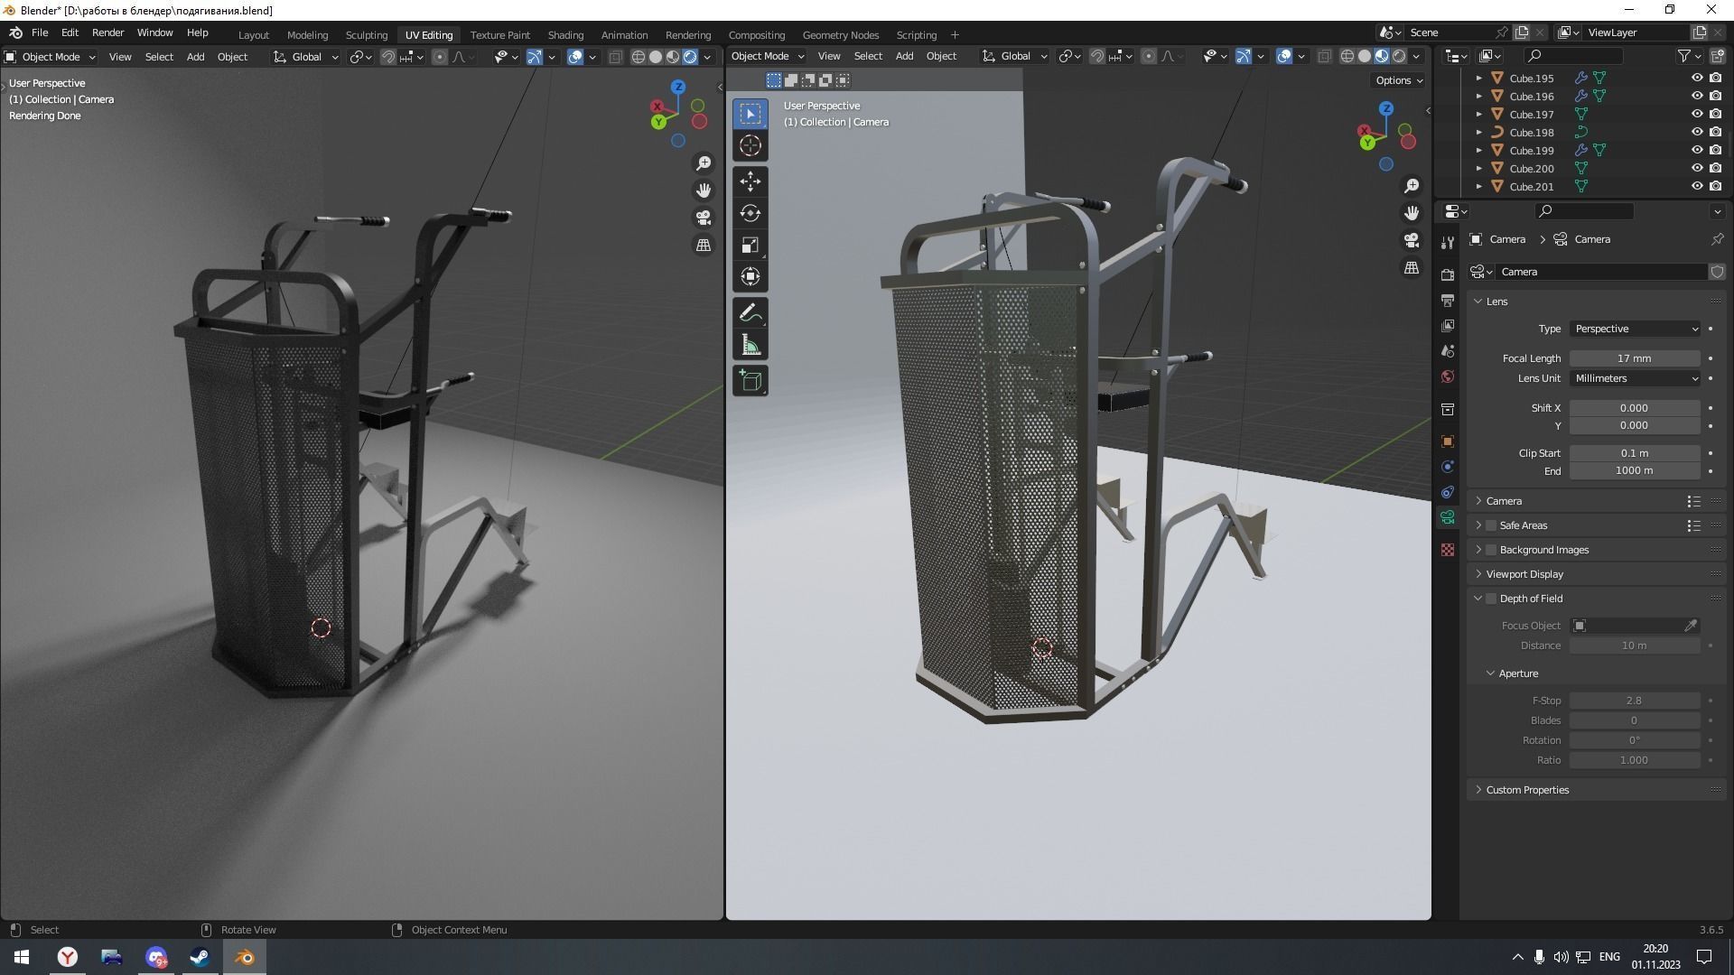
Task: Activate the Scale tool in the toolbar
Action: click(750, 246)
